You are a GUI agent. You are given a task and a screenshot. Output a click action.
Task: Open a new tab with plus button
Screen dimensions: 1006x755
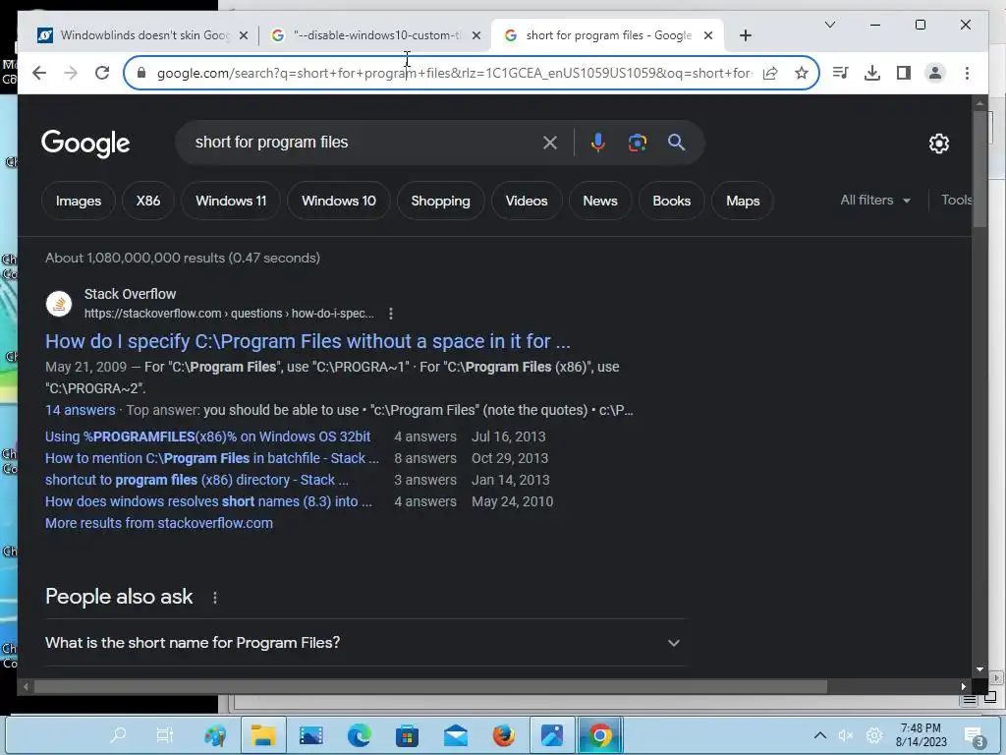point(745,35)
